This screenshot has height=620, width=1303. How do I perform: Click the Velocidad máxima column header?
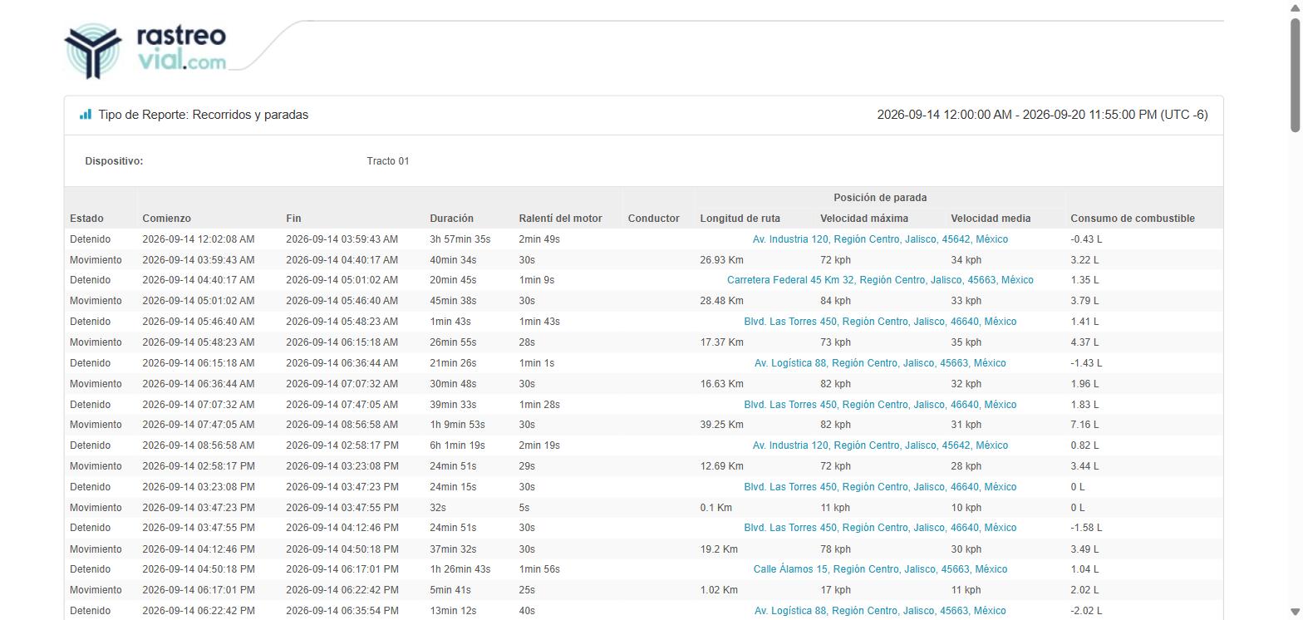864,219
